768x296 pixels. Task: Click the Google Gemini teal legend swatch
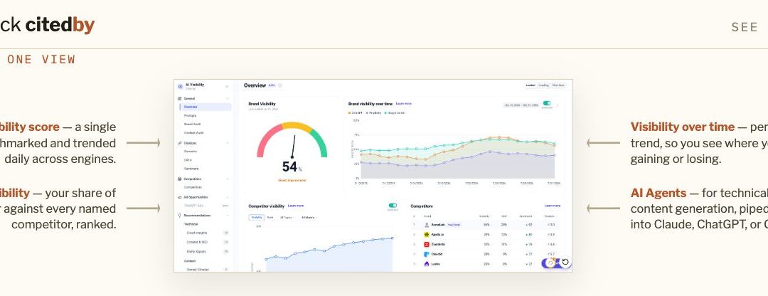pyautogui.click(x=385, y=112)
